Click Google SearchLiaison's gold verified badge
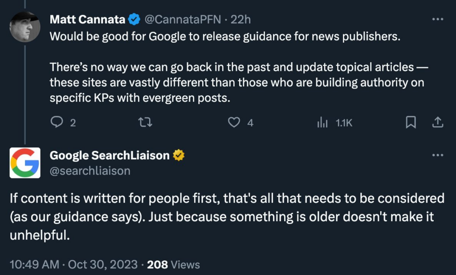Viewport: 456px width, 275px height. [x=179, y=155]
